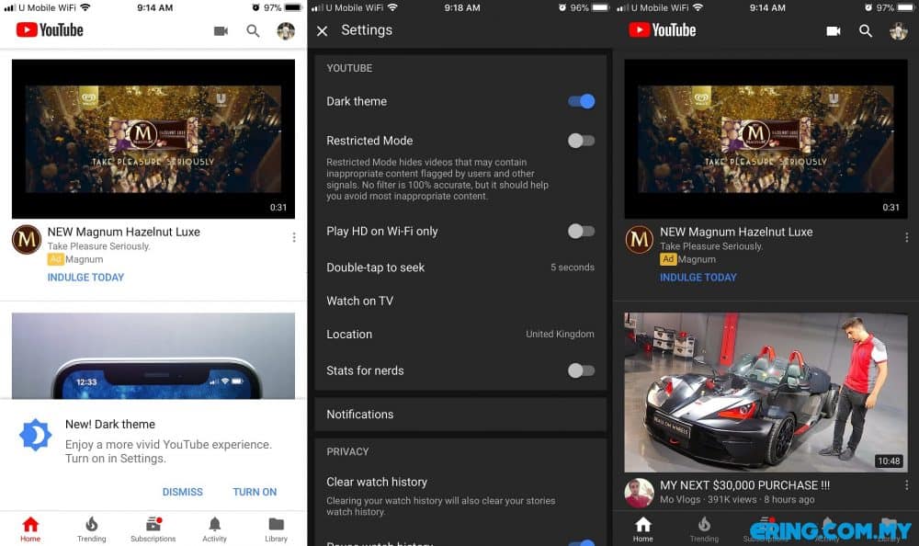Open Magnum ad options menu in light theme
The image size is (919, 546).
point(294,237)
